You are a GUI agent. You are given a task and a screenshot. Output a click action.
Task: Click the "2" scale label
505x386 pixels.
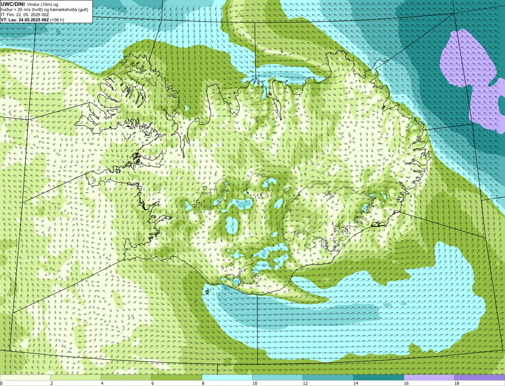click(52, 383)
